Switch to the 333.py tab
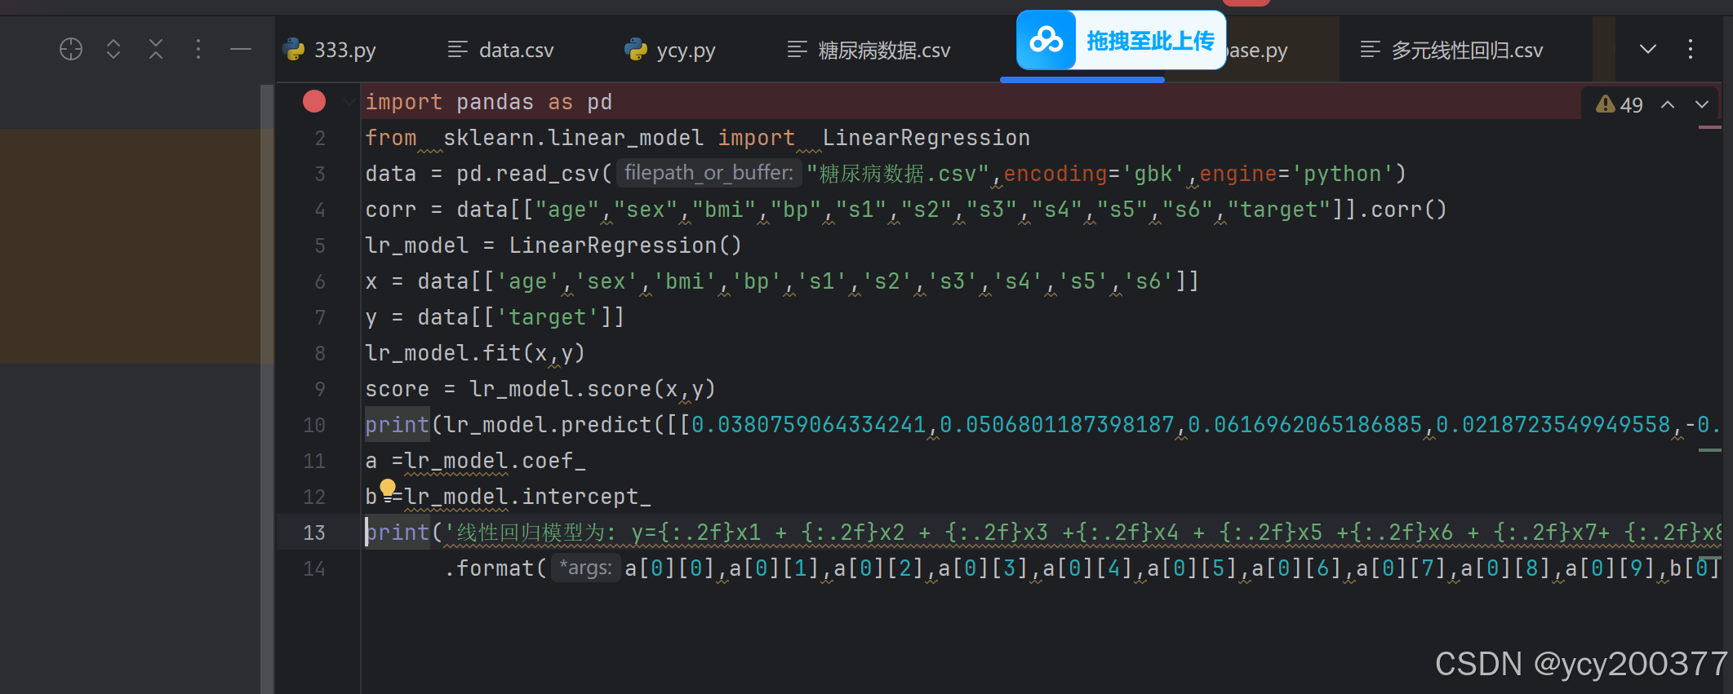Screen dimensions: 1733x694 pos(330,50)
